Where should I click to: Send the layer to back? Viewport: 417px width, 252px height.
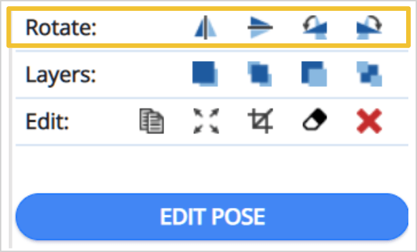coord(315,74)
